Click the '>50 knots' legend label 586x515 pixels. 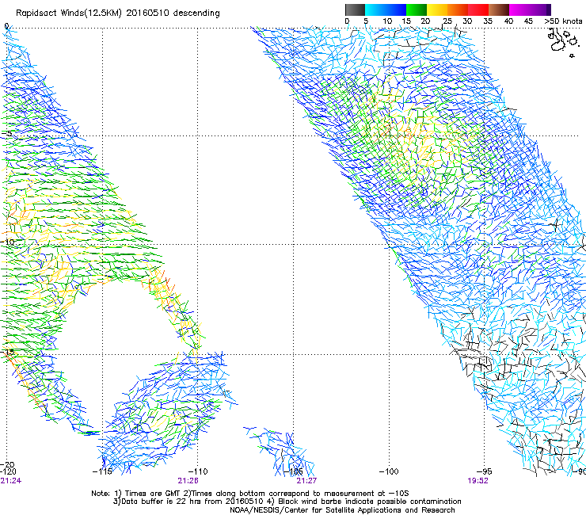(x=563, y=21)
